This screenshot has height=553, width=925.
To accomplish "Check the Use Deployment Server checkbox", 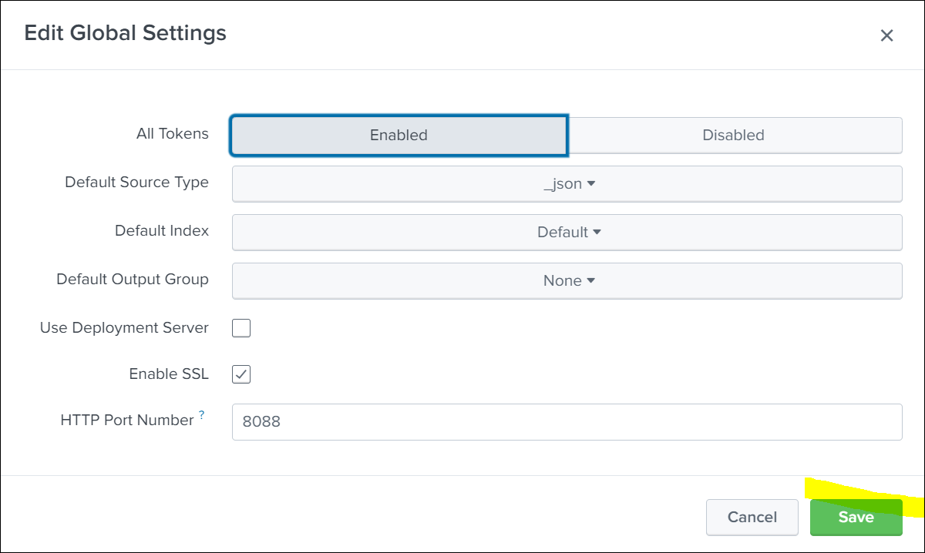I will (x=241, y=328).
